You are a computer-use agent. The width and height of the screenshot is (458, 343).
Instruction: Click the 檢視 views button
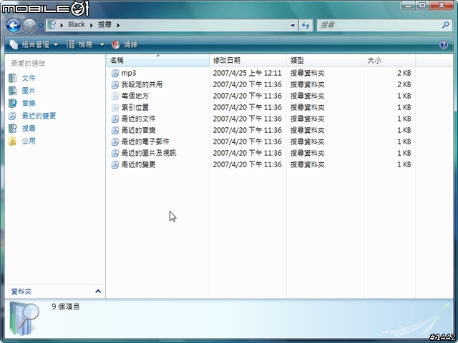pyautogui.click(x=79, y=44)
